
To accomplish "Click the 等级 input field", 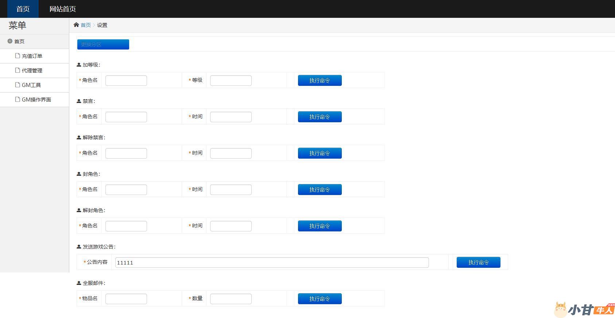I will click(231, 80).
